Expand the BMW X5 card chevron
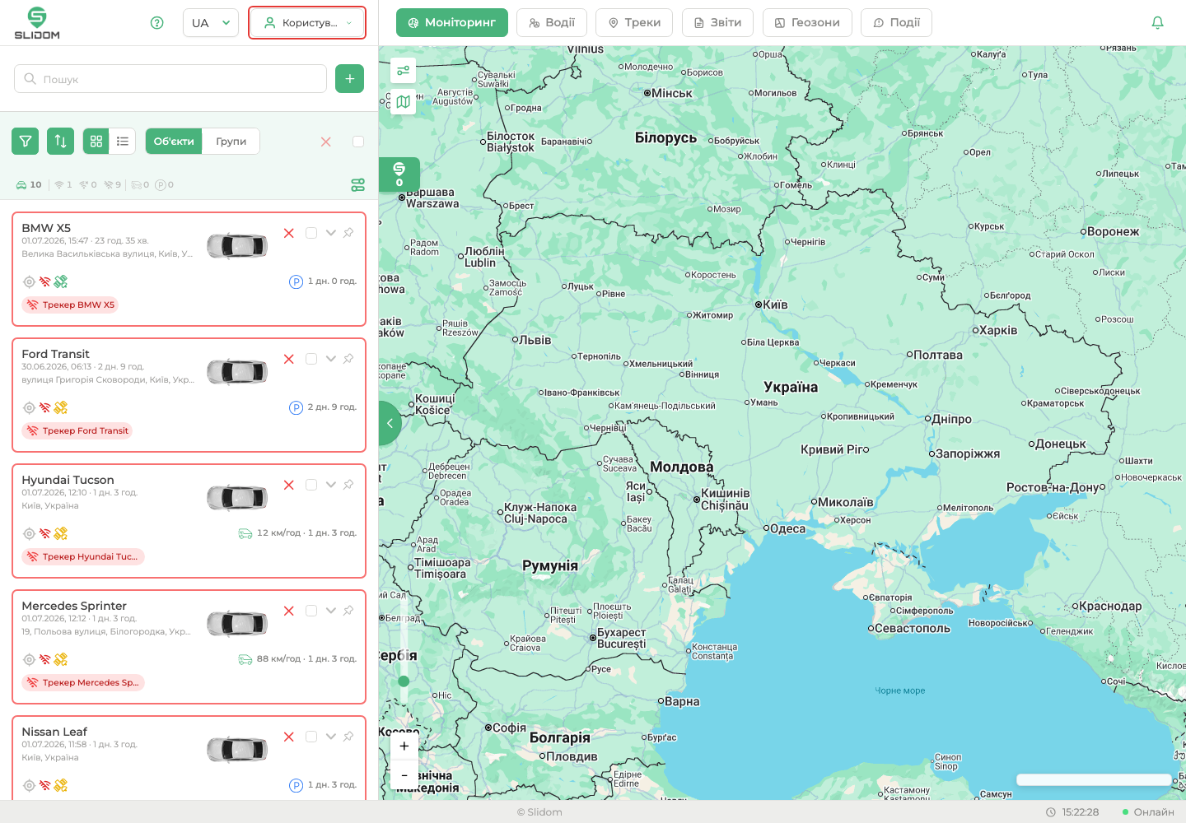 pyautogui.click(x=331, y=233)
